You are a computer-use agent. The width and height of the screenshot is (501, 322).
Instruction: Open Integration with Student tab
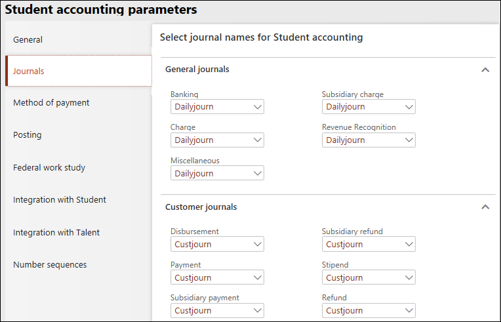[59, 199]
